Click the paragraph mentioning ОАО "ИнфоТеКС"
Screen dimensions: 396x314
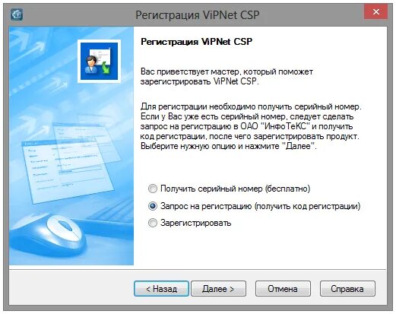point(251,126)
